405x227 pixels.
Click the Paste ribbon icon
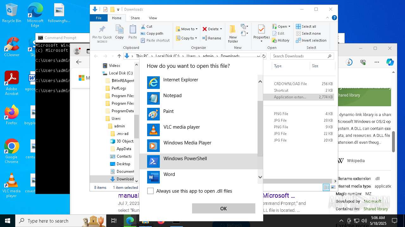click(133, 32)
